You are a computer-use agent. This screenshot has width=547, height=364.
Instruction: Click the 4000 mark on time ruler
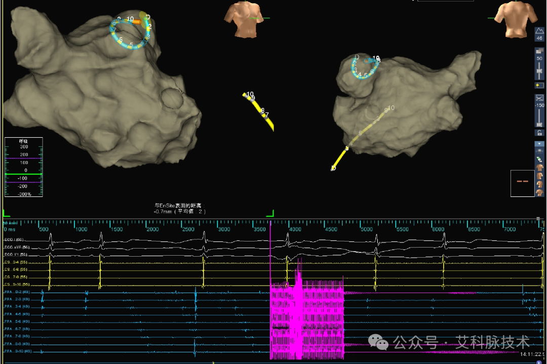click(295, 229)
